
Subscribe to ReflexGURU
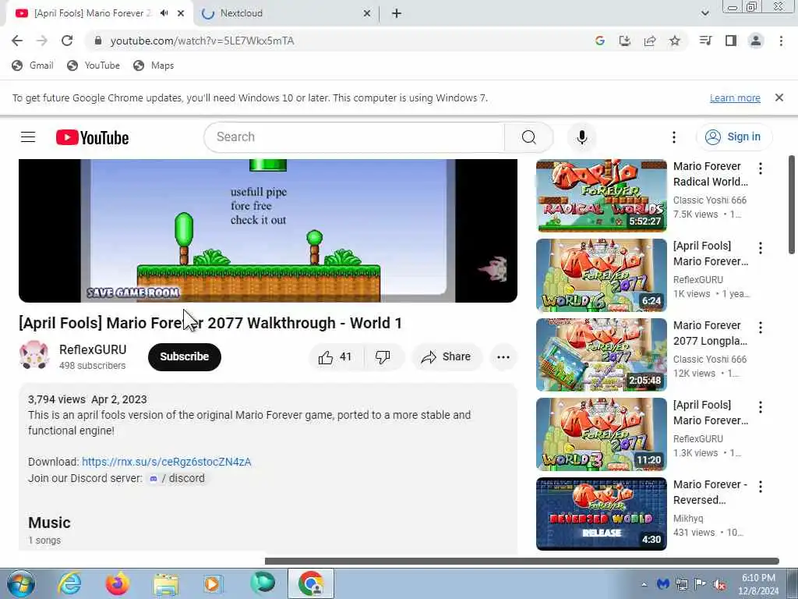click(184, 356)
